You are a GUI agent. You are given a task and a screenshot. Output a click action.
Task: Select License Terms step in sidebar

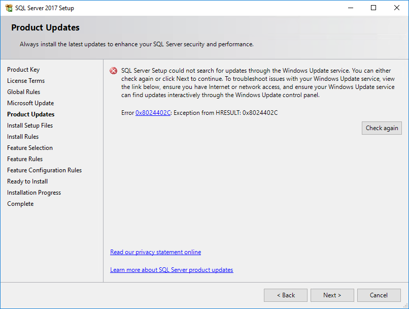coord(26,81)
